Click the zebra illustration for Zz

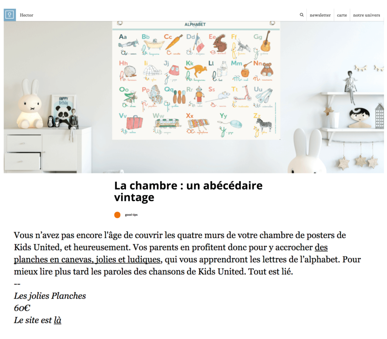[264, 124]
